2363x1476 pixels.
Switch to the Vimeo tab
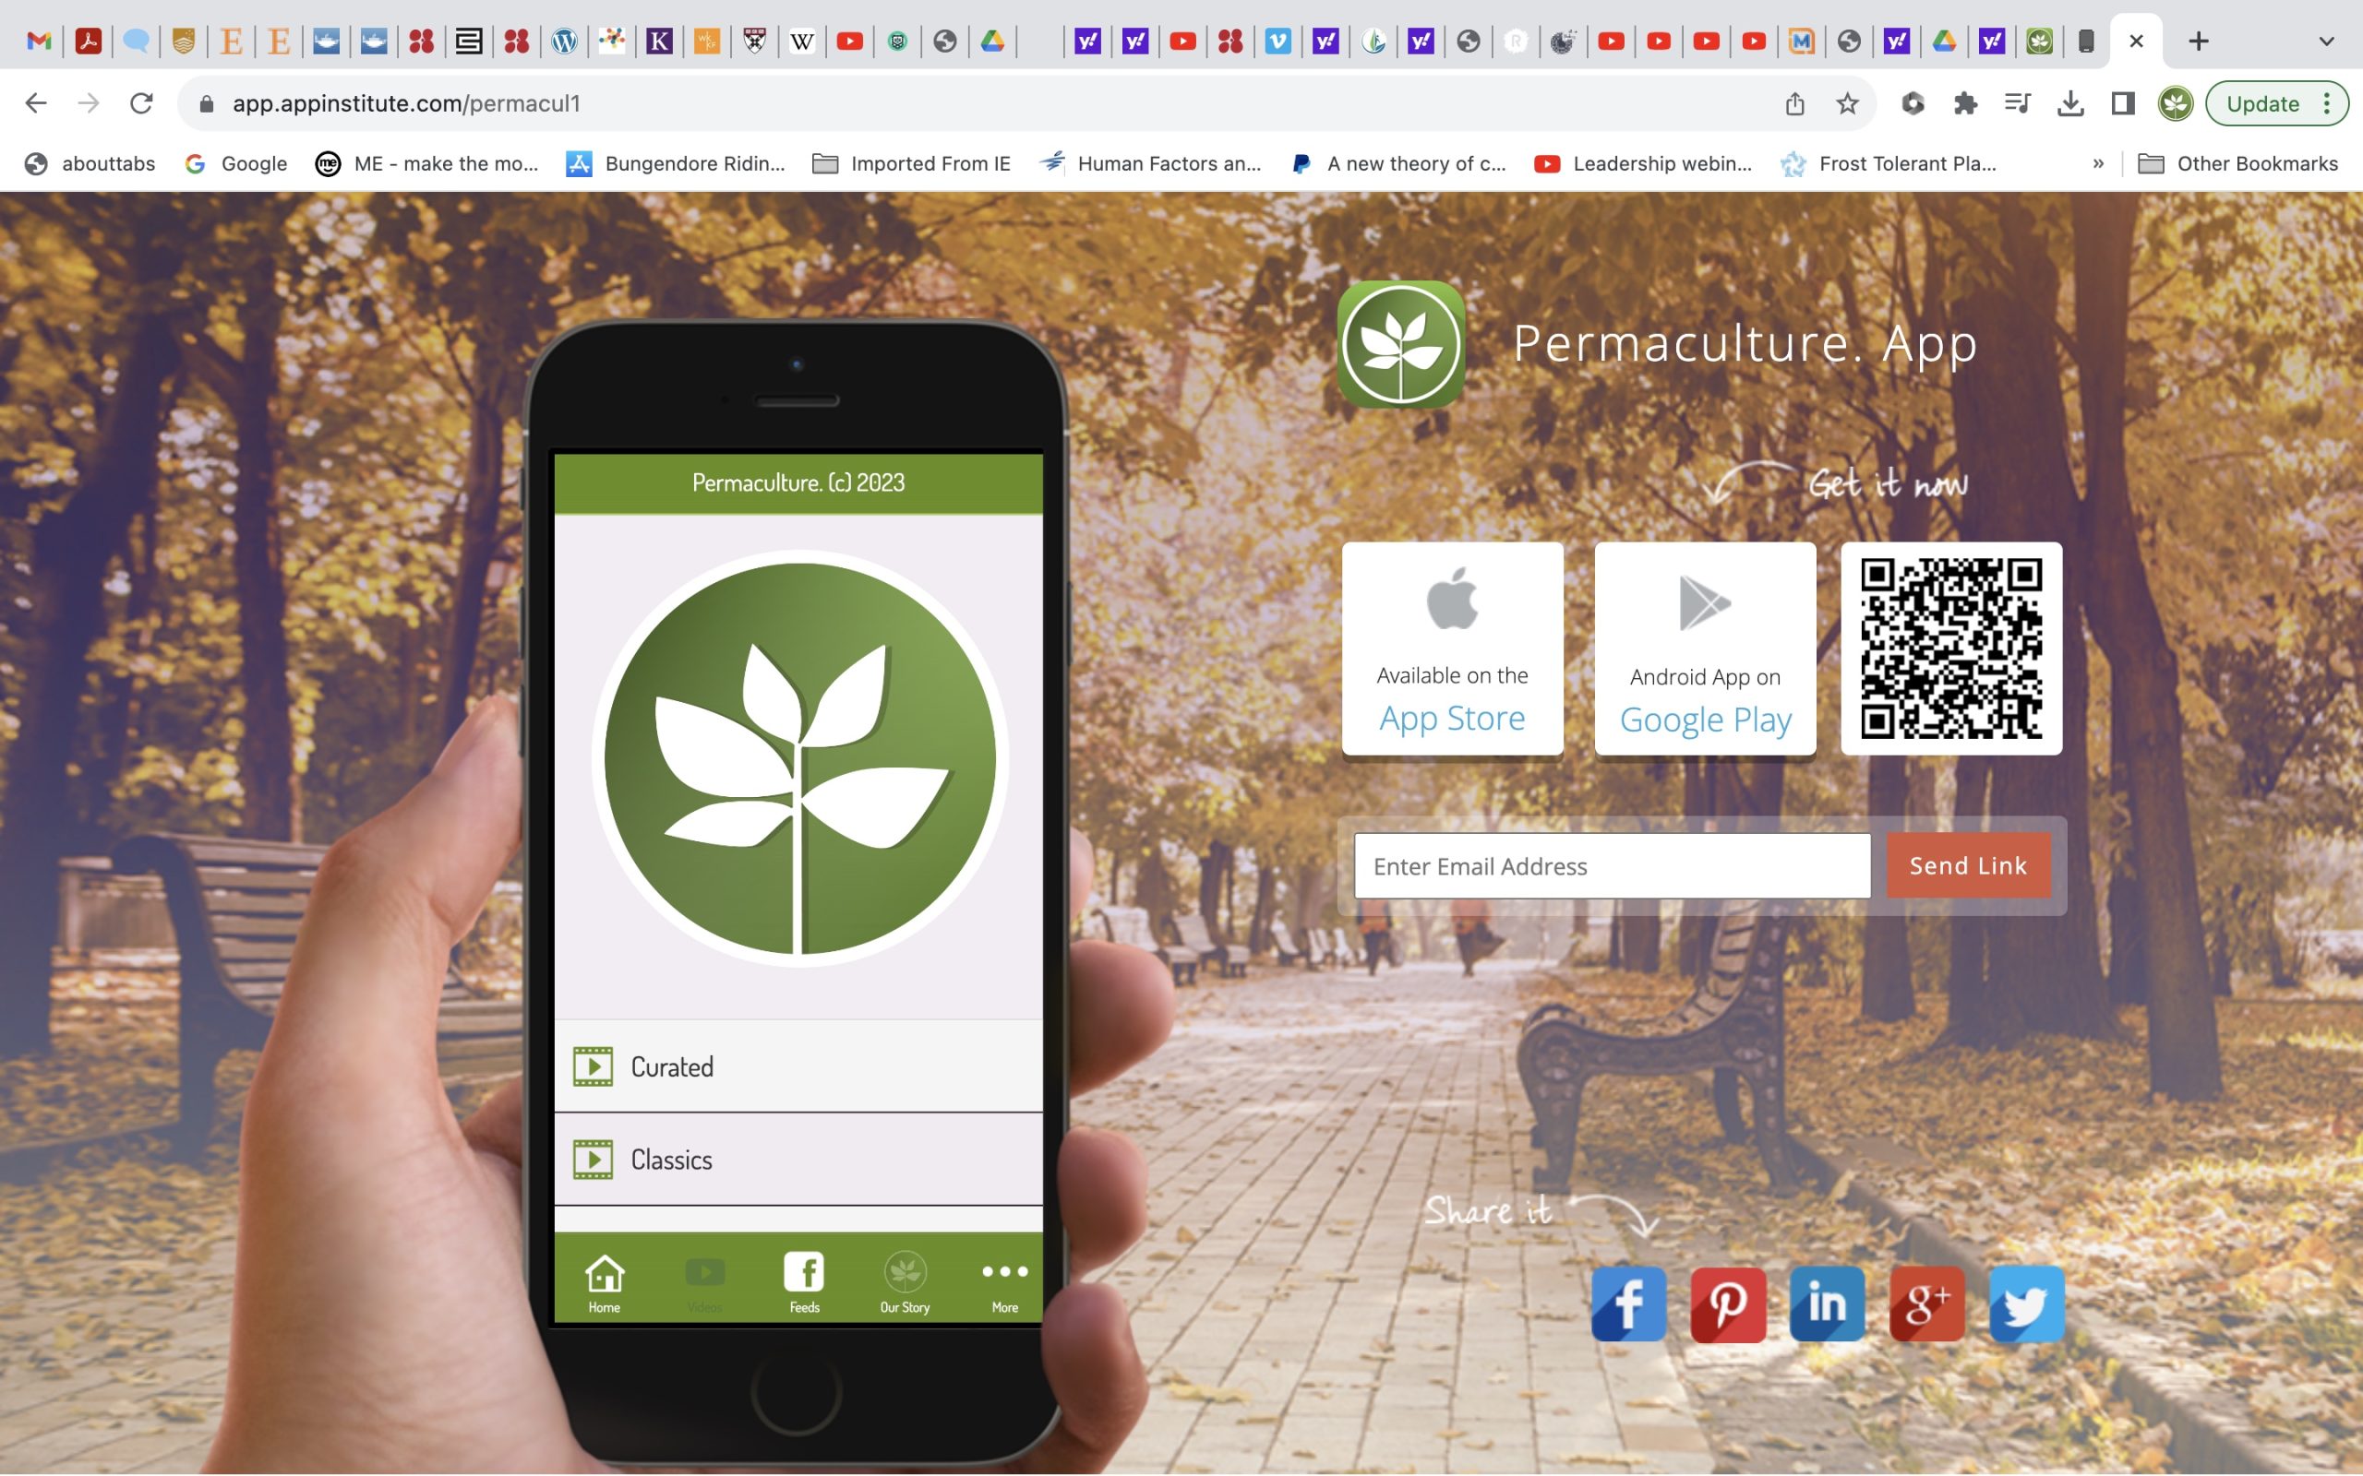tap(1277, 41)
